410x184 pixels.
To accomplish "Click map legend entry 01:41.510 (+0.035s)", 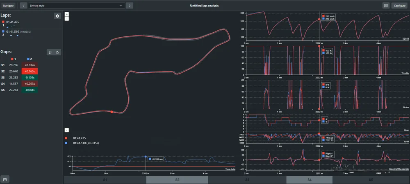I will pyautogui.click(x=86, y=143).
